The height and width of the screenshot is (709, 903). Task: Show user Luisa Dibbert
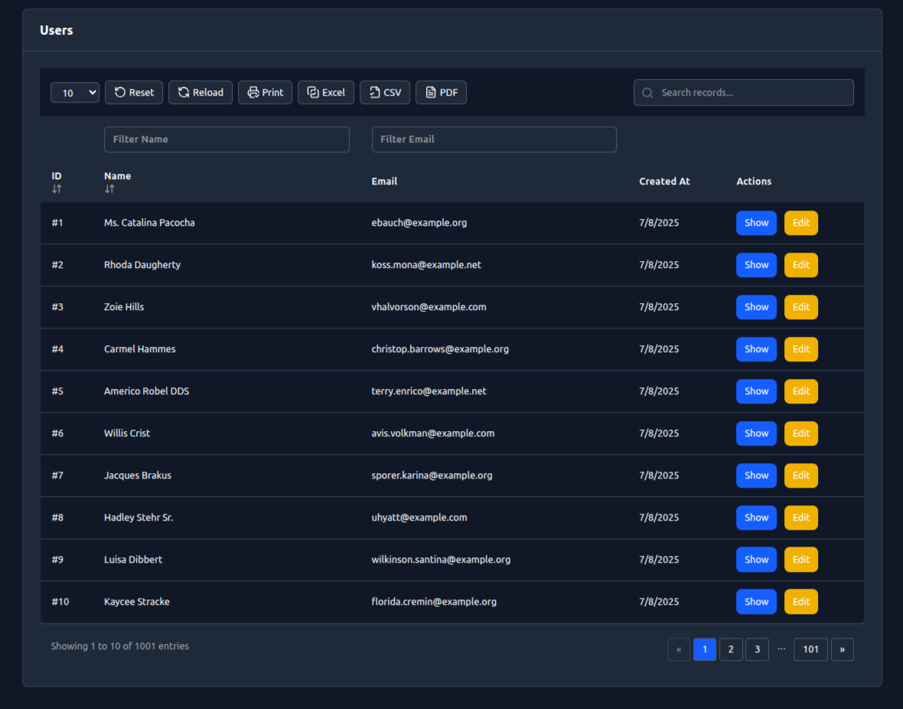[x=756, y=560]
